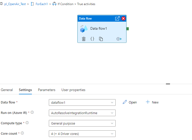Navigate to pl_OpenAir_Test breadcrumb link
This screenshot has height=140, width=192.
click(x=15, y=4)
